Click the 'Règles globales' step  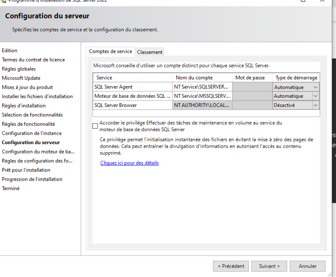[x=19, y=69]
